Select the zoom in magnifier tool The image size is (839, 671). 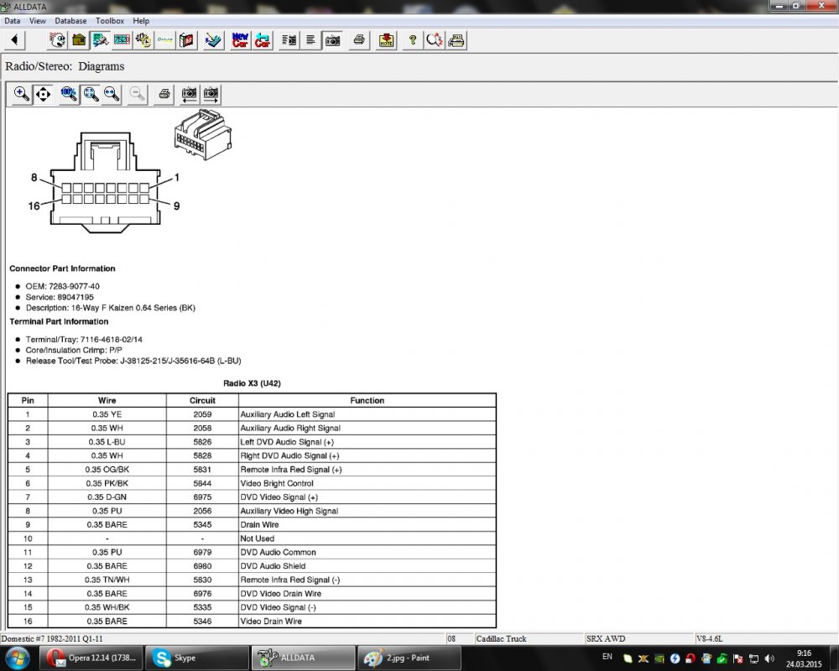(22, 95)
